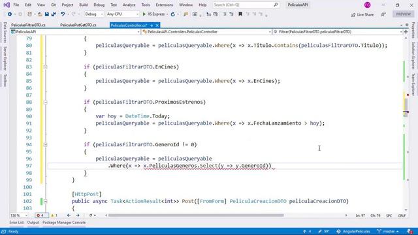
Task: Open the PeliculasAPI project scope dropdown
Action: point(75,32)
